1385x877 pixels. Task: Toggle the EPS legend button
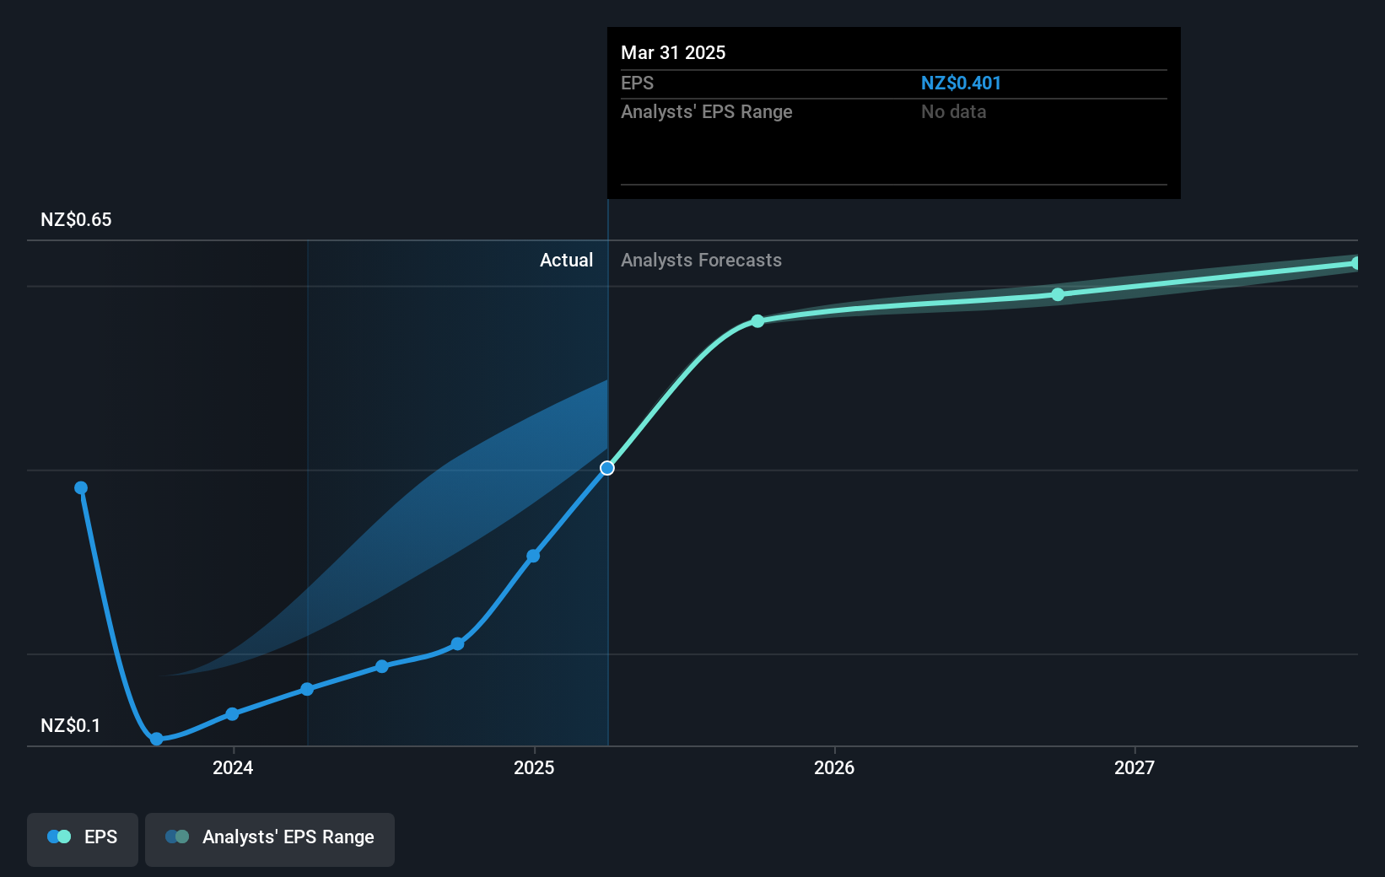click(83, 839)
